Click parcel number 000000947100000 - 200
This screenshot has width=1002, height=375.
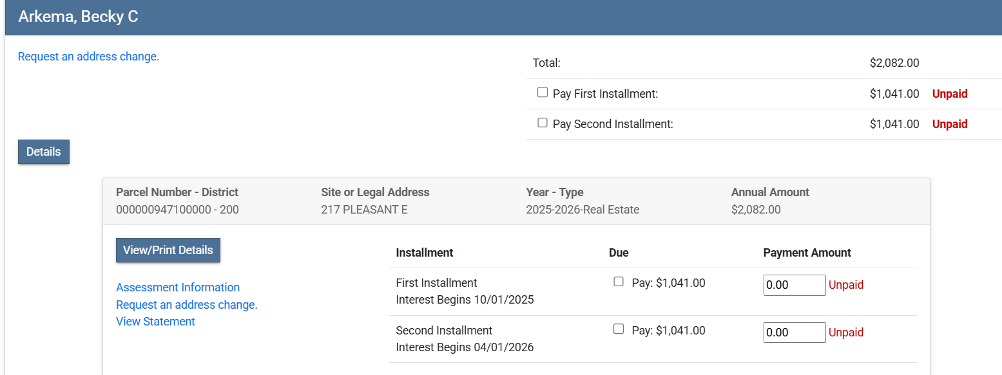tap(177, 209)
